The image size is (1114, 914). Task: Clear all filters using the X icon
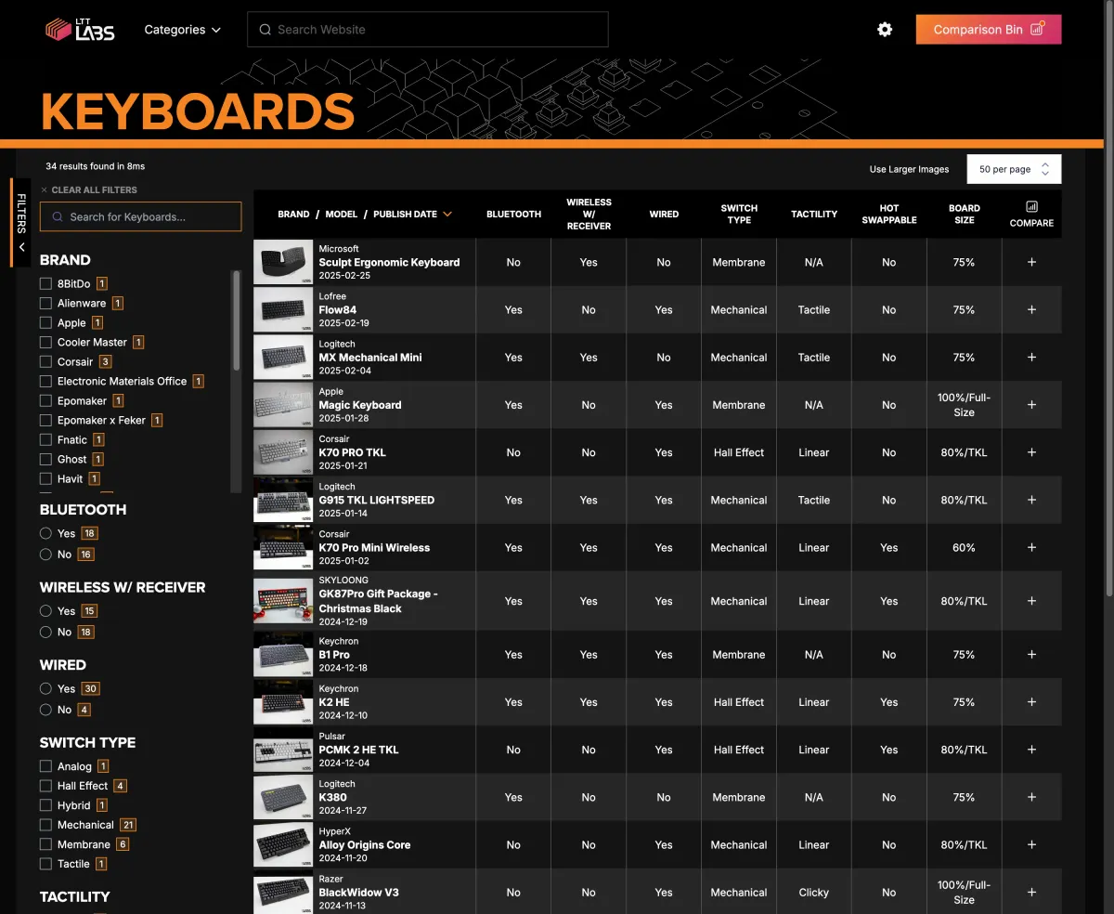pos(44,190)
